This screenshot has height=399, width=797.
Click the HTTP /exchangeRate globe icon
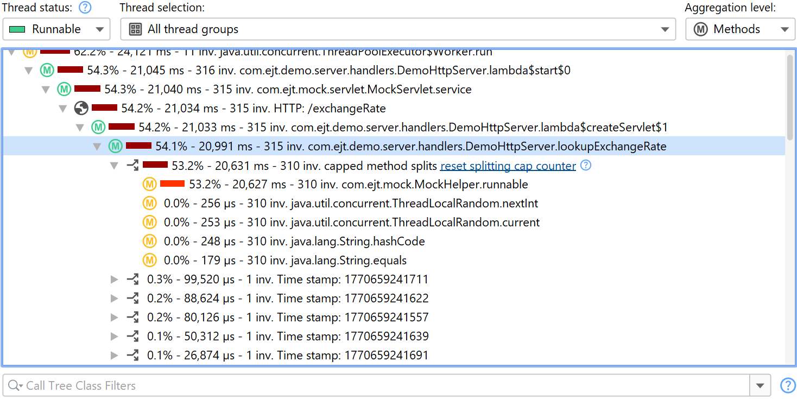tap(81, 109)
